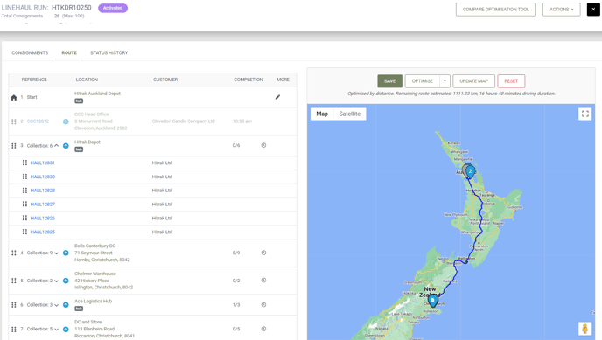Open consignment link HALL12825
Viewport: 602px width, 340px height.
(43, 232)
